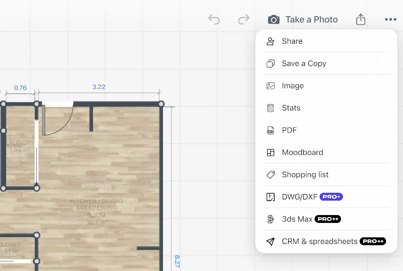Select the laundry bottom-right corner node
The height and width of the screenshot is (271, 403).
36,188
